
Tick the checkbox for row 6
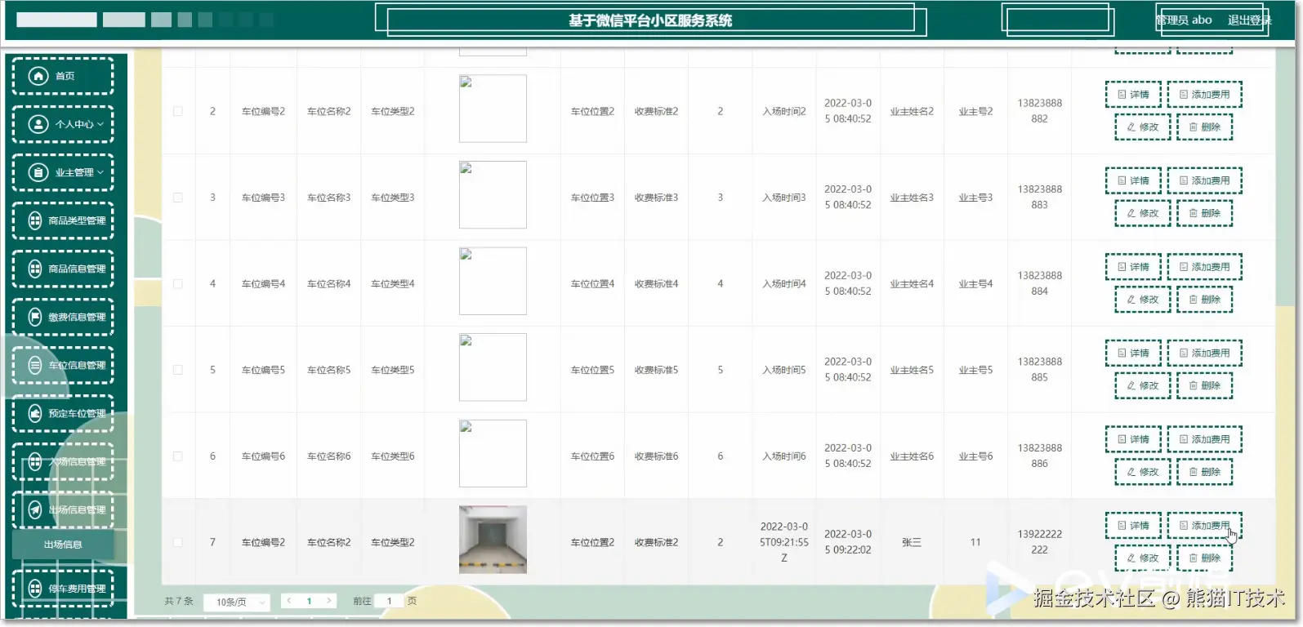(x=178, y=456)
